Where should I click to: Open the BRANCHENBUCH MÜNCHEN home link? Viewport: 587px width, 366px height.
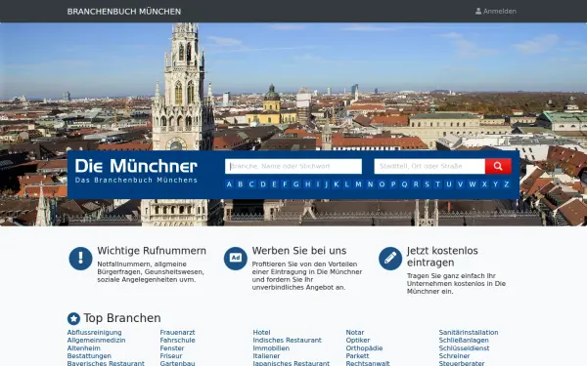[x=124, y=12]
